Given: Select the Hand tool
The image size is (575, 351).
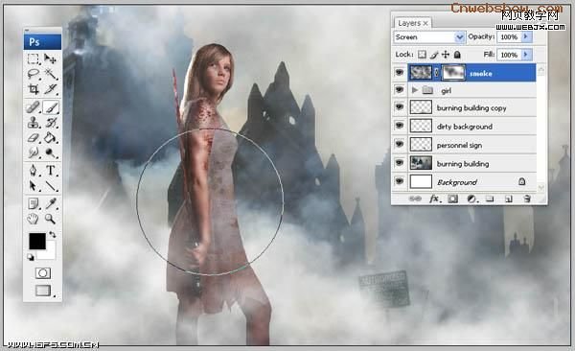Looking at the screenshot, I should (33, 220).
